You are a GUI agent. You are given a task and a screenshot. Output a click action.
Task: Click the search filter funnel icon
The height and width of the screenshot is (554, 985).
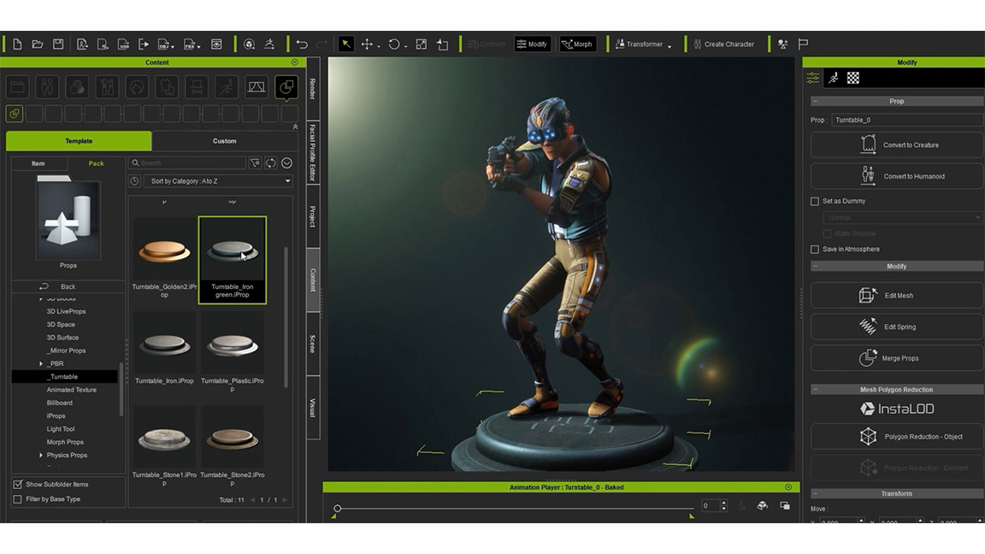(255, 162)
